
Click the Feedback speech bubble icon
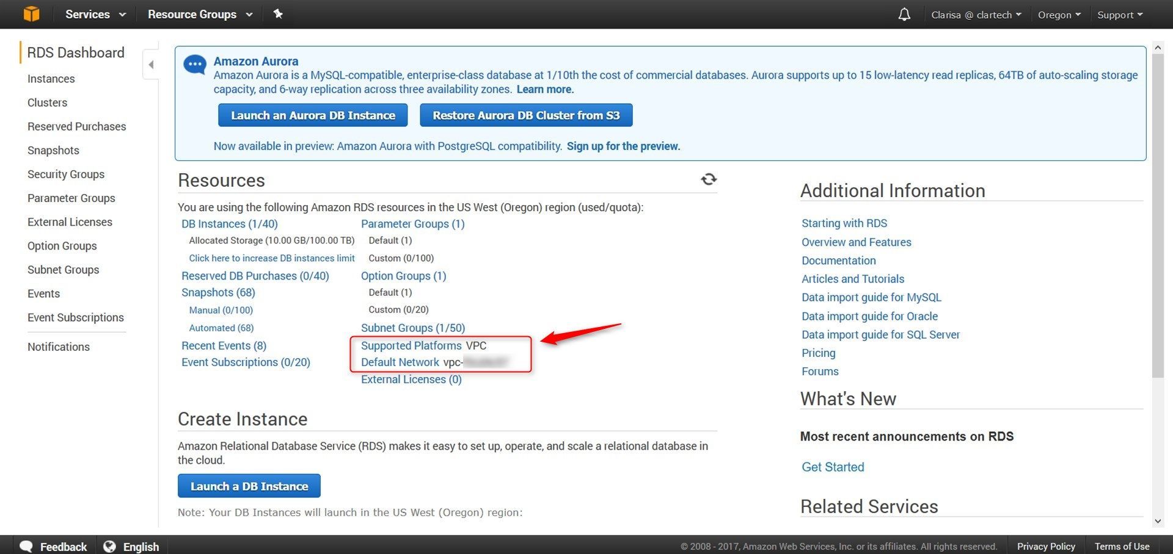26,546
